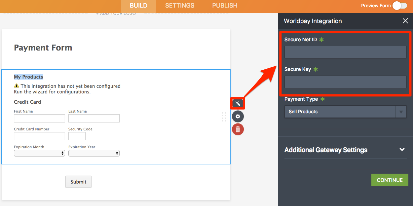
Task: Select the Credit Card Number field
Action: point(39,136)
